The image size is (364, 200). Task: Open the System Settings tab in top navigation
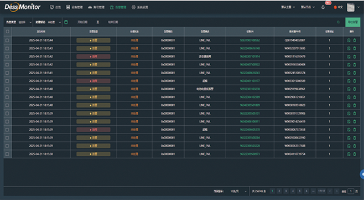click(140, 7)
